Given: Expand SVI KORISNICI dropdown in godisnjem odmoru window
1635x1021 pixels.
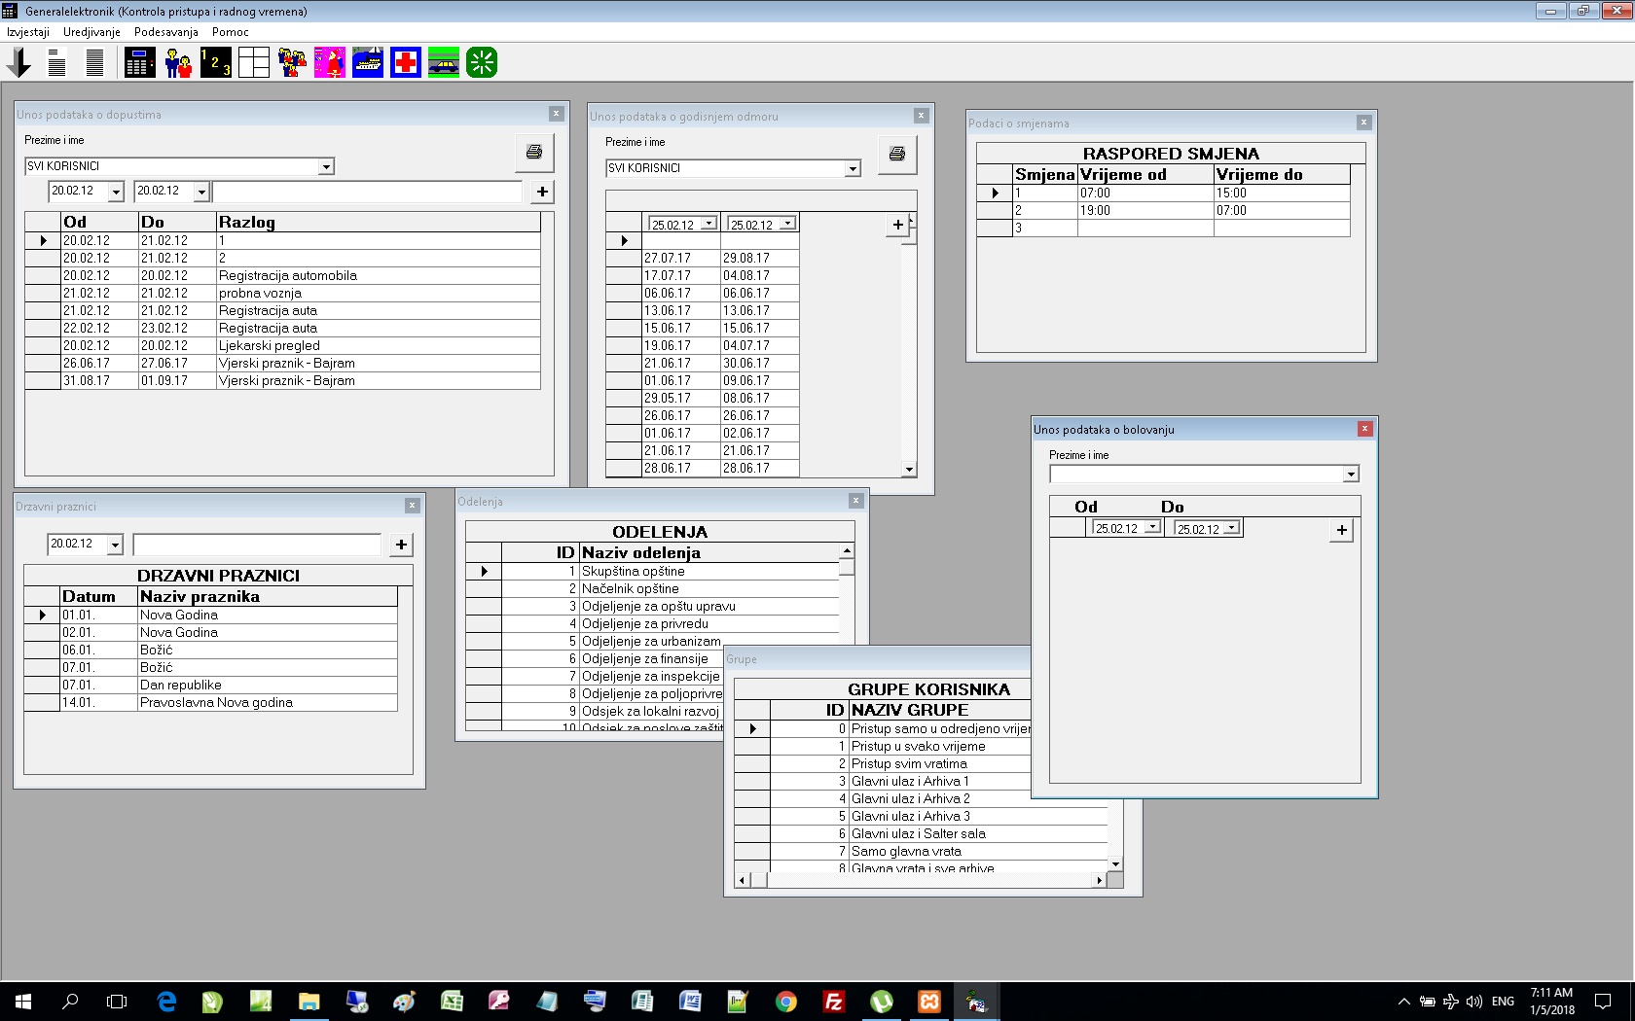Looking at the screenshot, I should 853,169.
